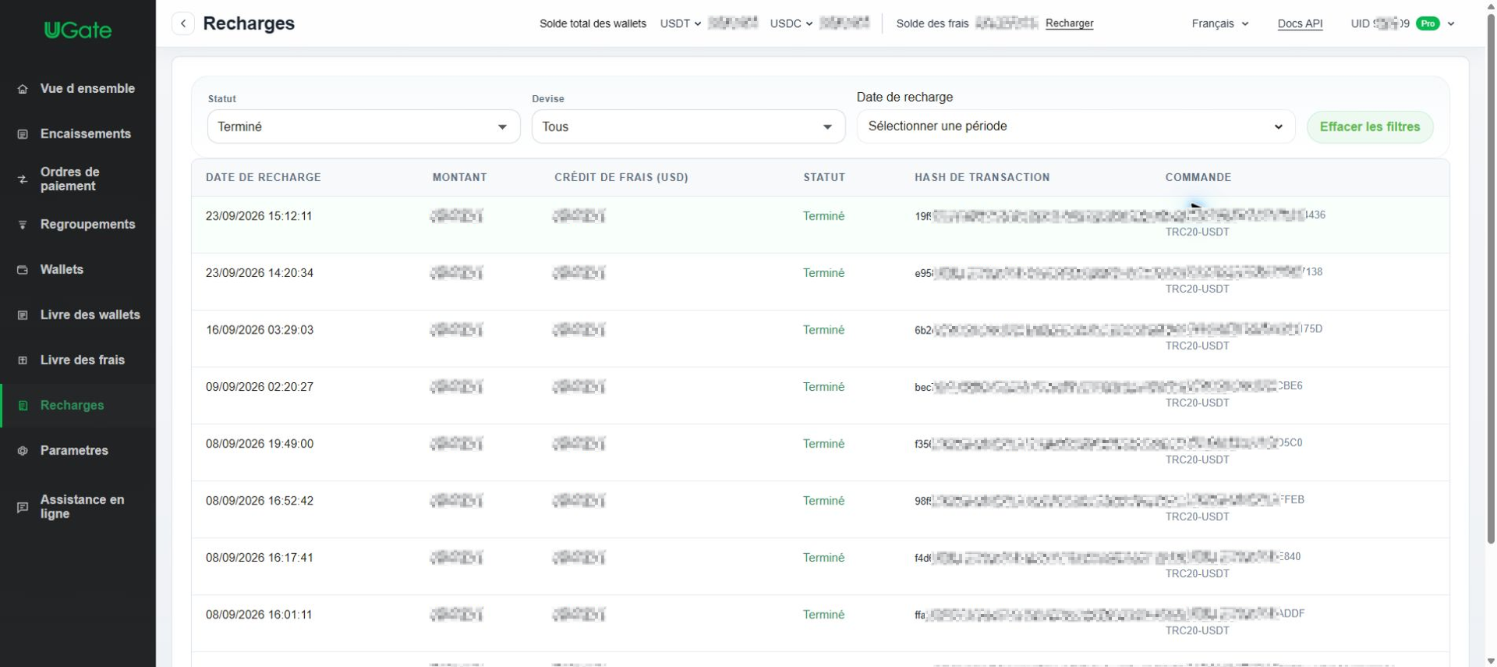Click the date 23/09/2026 15:12:11

[259, 216]
